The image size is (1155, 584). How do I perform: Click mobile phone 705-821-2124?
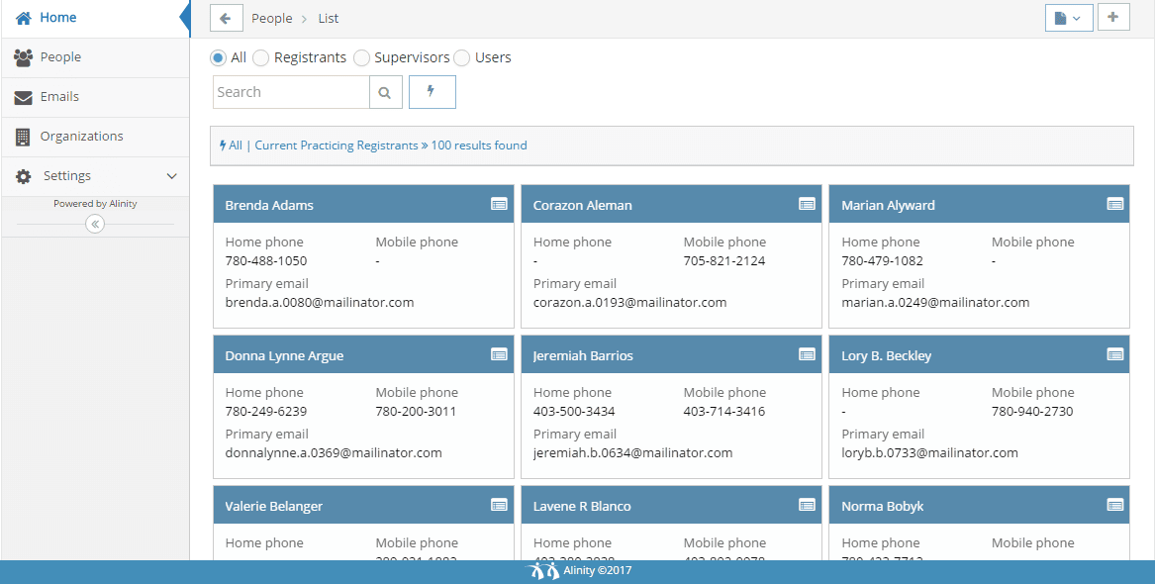[x=724, y=260]
